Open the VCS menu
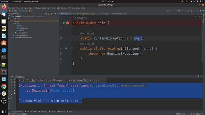The width and height of the screenshot is (205, 115). (58, 8)
